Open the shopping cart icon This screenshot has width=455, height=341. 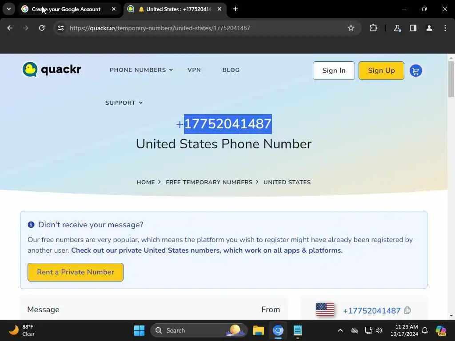[x=415, y=71]
